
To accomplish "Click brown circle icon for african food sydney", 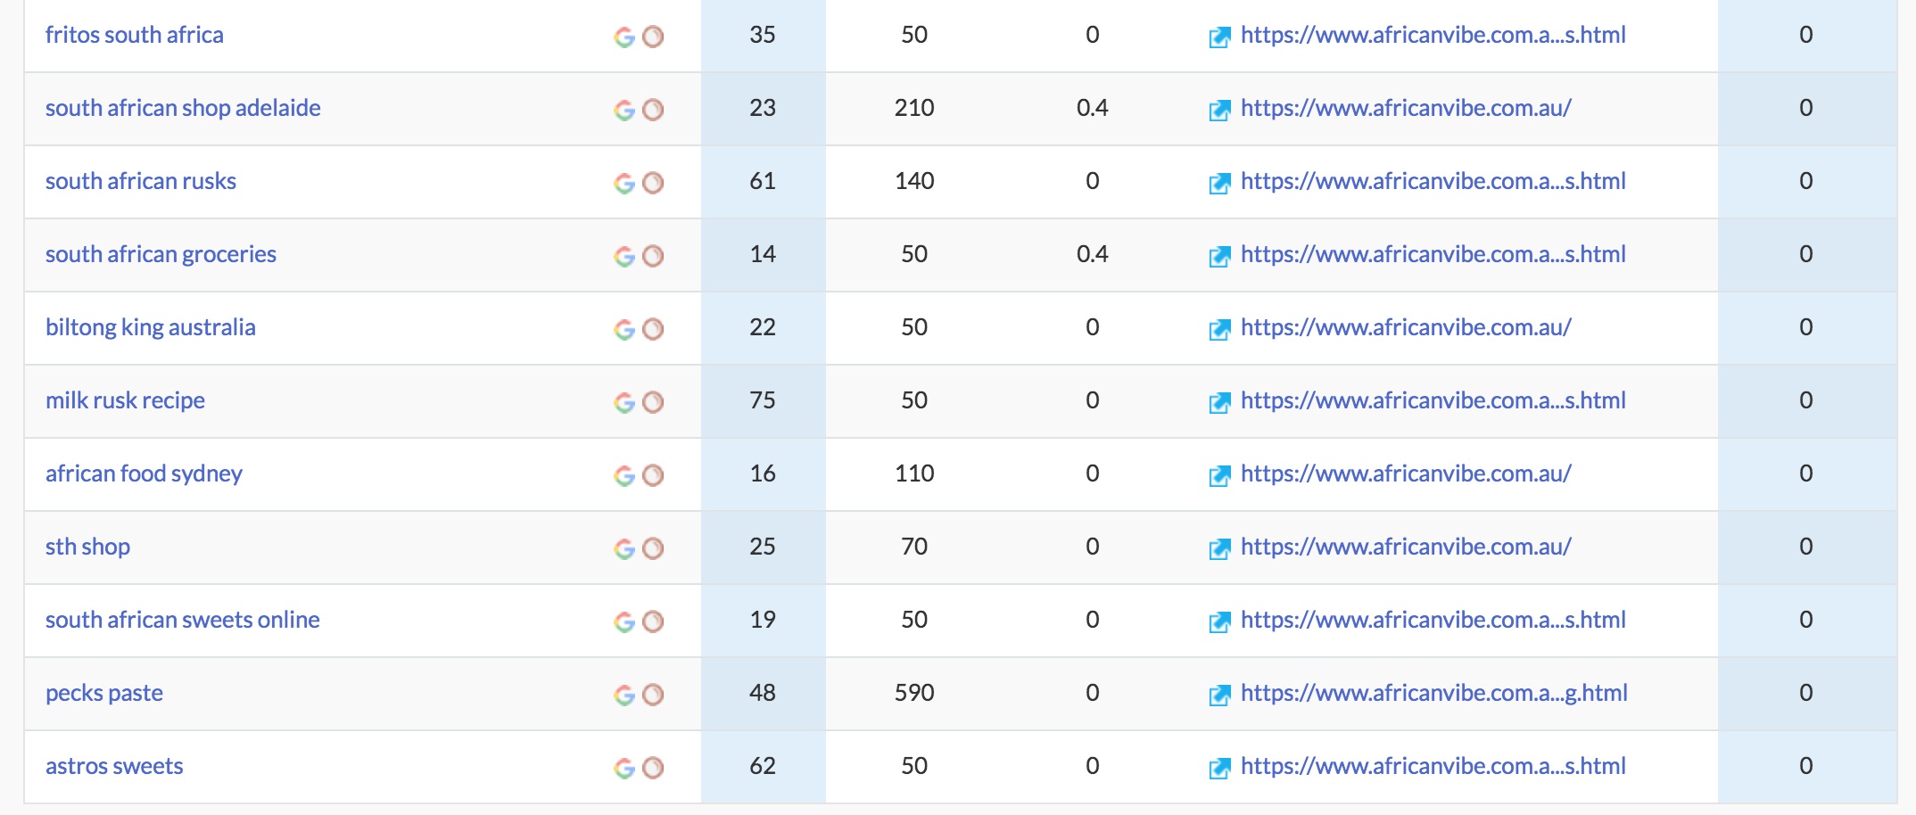I will tap(653, 475).
